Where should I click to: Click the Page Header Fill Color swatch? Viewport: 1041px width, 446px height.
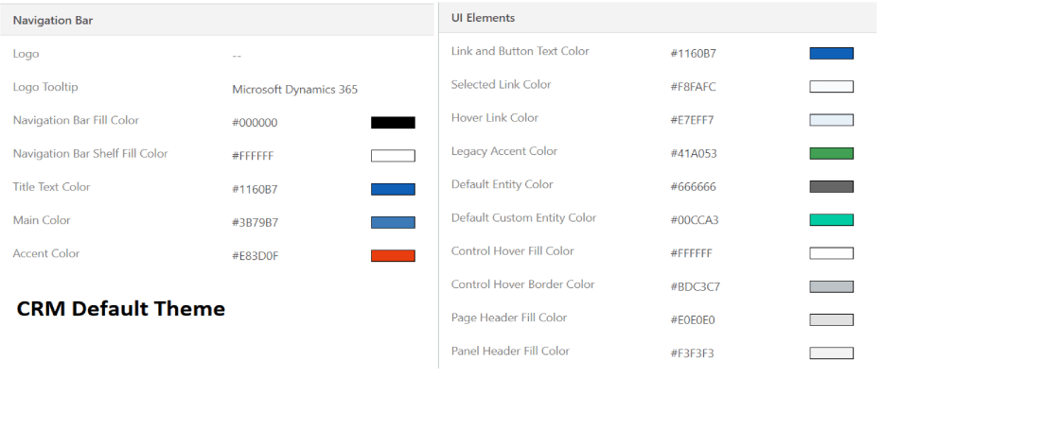[x=831, y=319]
